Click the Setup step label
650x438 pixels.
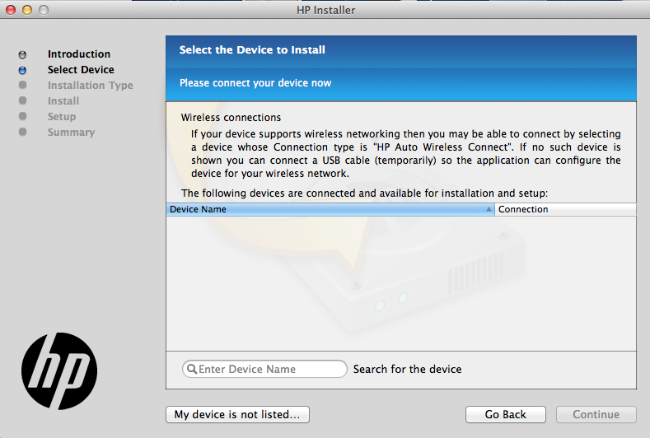62,117
